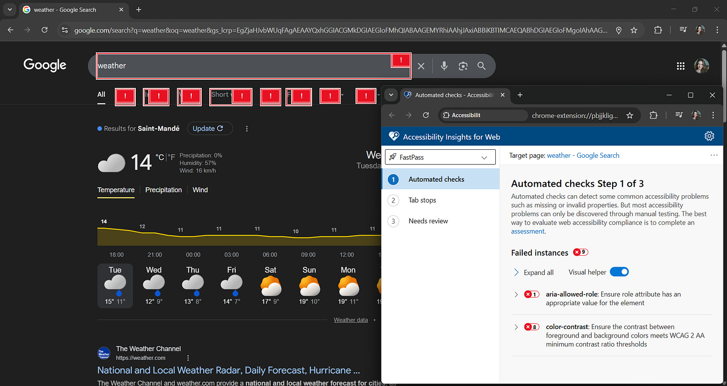Screen dimensions: 727x386
Task: Select Wed forecast day card
Action: (x=154, y=286)
